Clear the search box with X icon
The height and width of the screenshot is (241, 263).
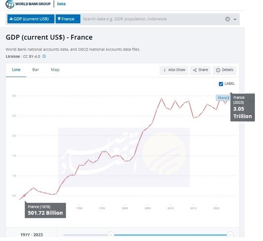coord(228,19)
